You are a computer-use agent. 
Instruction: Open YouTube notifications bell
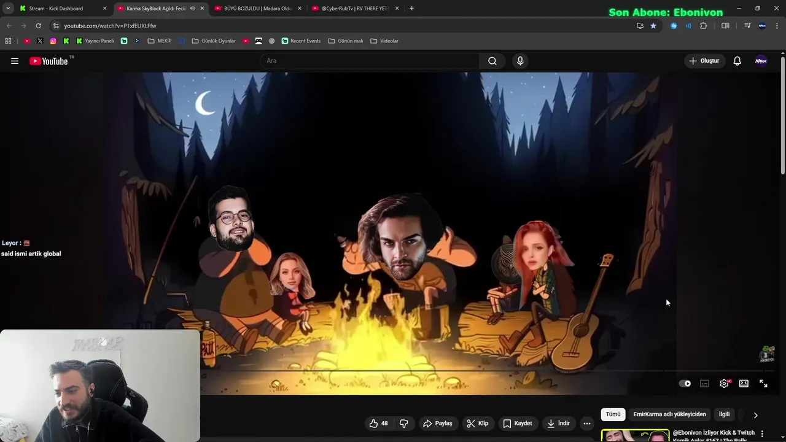(737, 61)
